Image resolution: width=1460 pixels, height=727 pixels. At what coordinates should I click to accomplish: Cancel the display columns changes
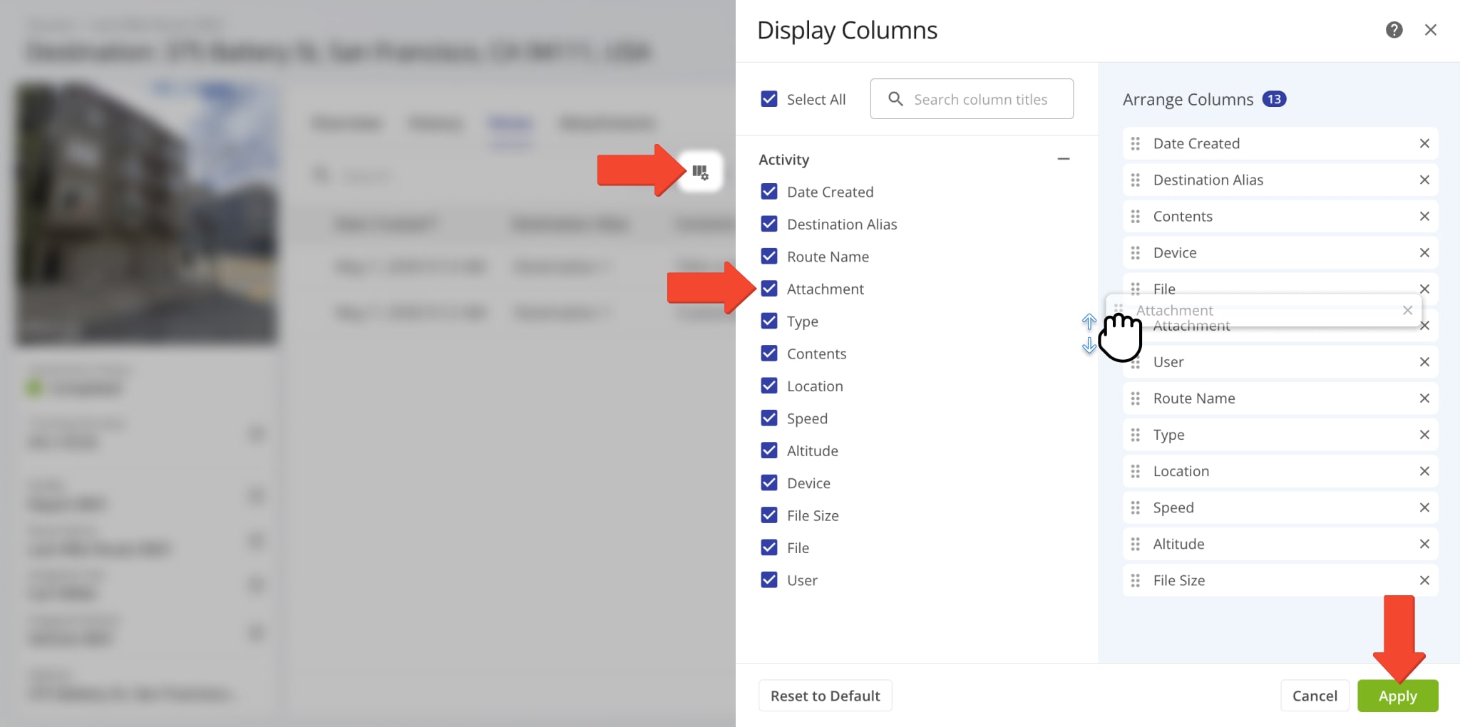(1314, 696)
